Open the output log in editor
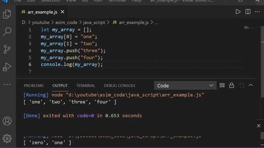 241,86
